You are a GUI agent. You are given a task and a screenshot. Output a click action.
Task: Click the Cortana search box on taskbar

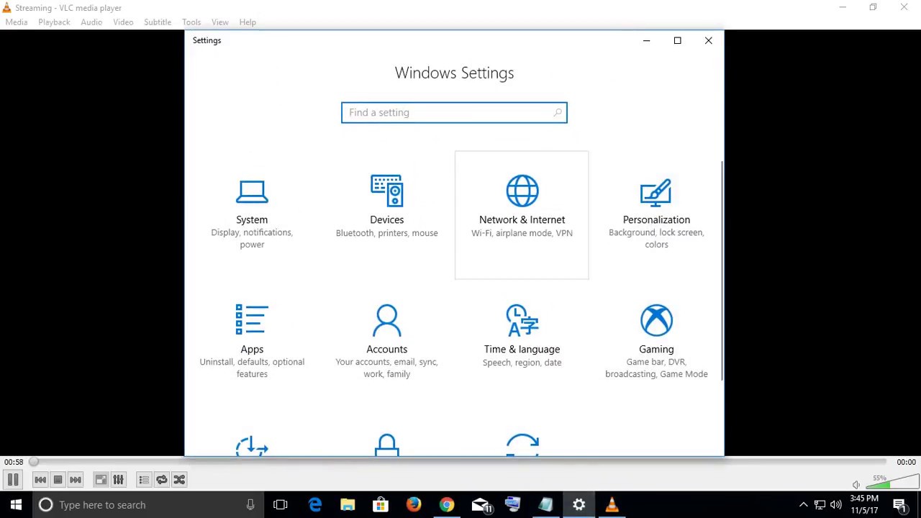[148, 505]
